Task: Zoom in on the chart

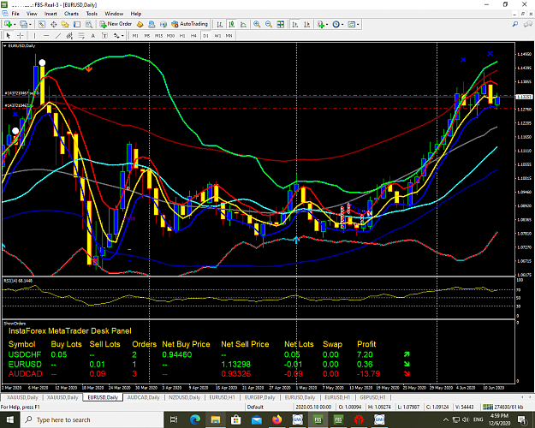Action: click(x=257, y=24)
